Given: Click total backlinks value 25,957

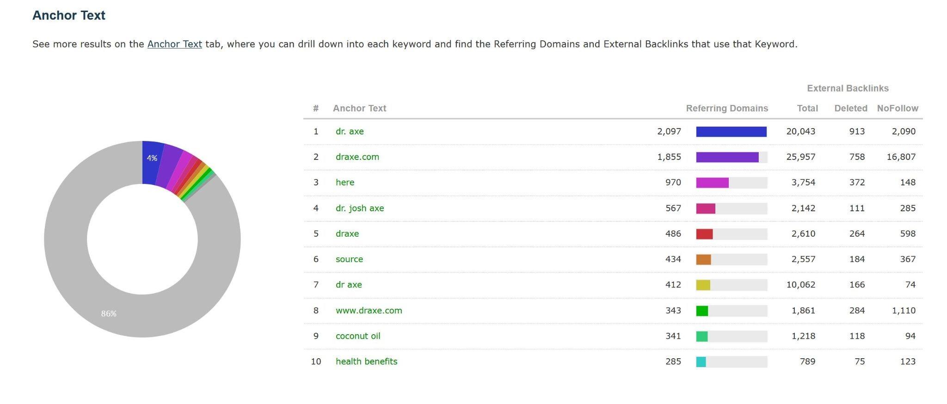Looking at the screenshot, I should [801, 157].
